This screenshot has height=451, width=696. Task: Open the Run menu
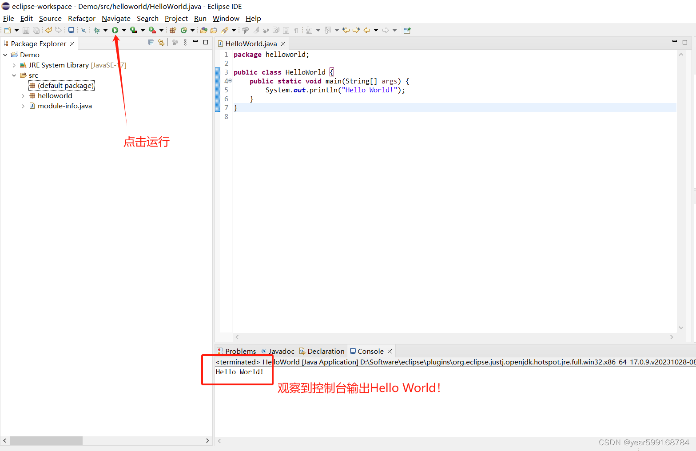[x=200, y=18]
